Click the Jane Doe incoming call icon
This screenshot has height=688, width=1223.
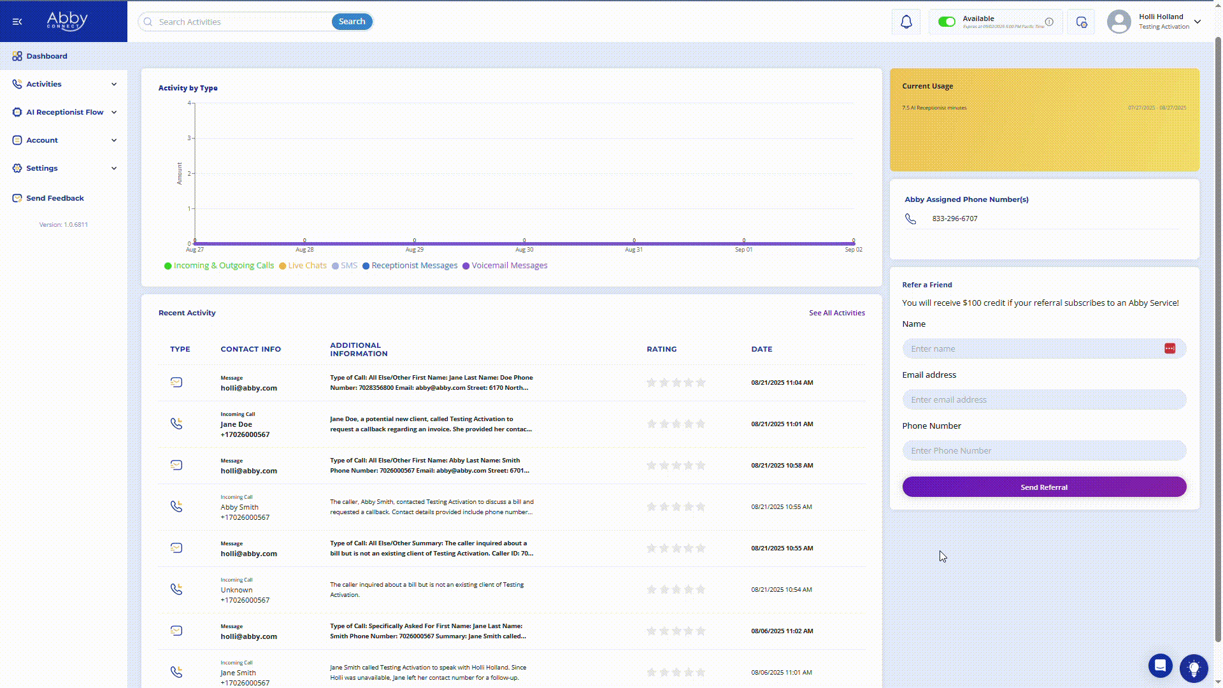[x=176, y=424]
